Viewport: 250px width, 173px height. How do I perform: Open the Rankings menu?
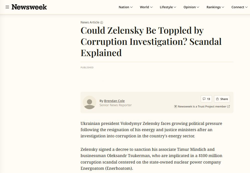(x=215, y=7)
